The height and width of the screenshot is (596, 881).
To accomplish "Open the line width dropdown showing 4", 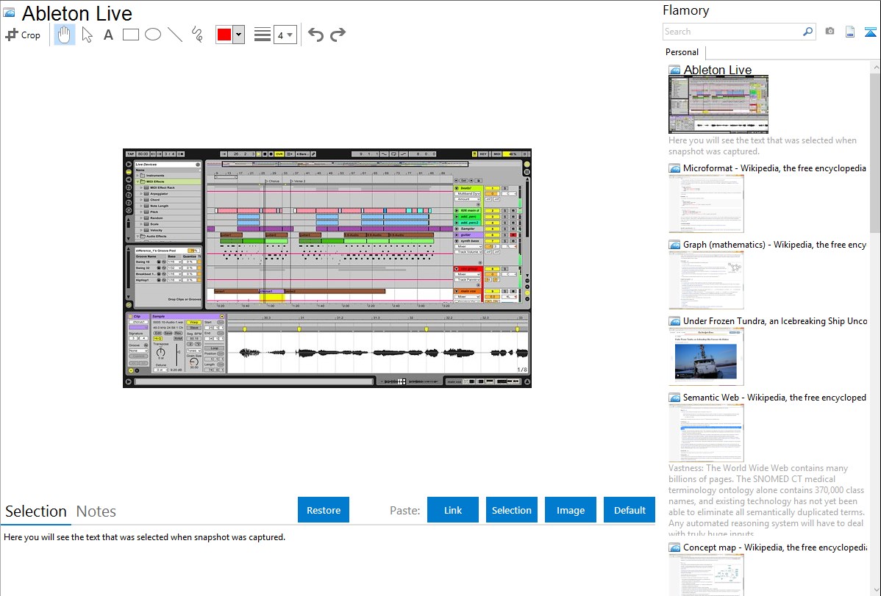I will click(285, 35).
